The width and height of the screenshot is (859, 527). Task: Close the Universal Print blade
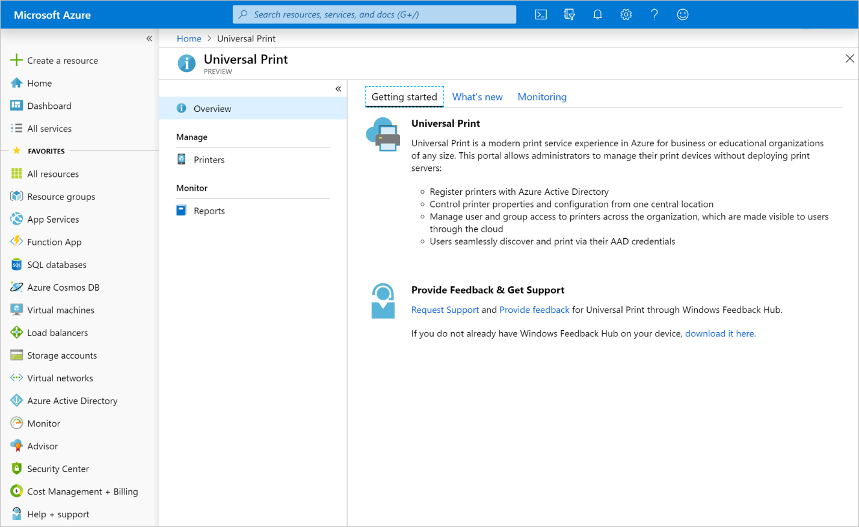pos(849,58)
